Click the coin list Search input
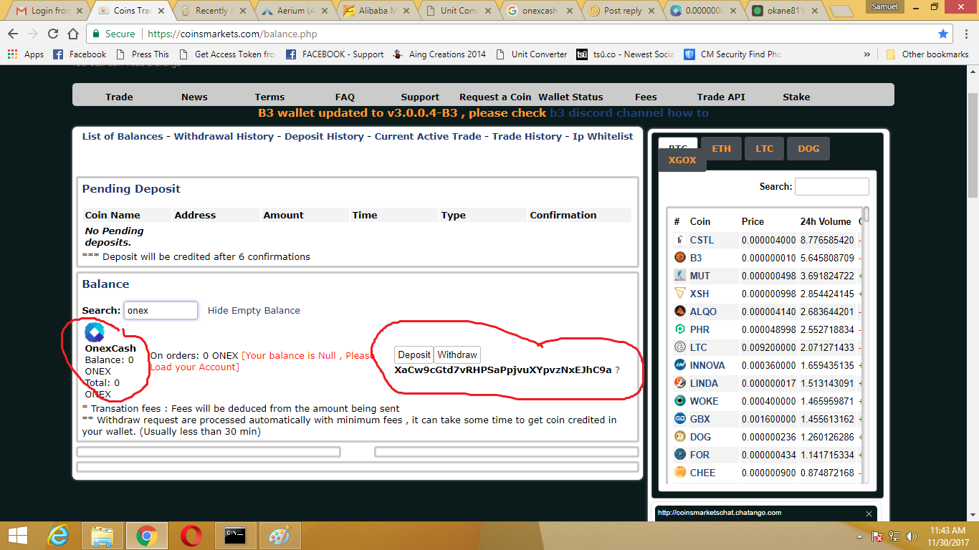The width and height of the screenshot is (979, 550). (831, 186)
